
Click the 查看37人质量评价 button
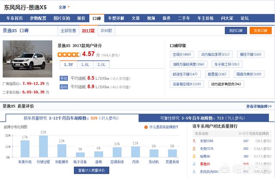(92, 170)
